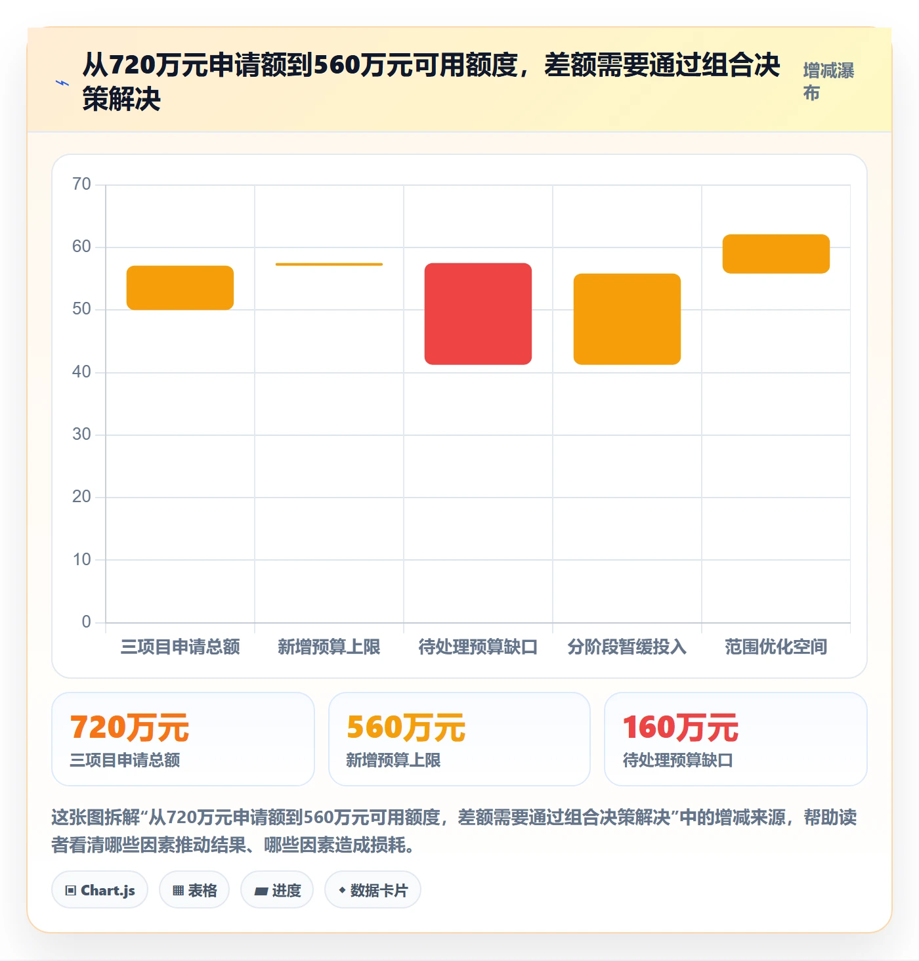Image resolution: width=919 pixels, height=961 pixels.
Task: Click the y-axis value 30
Action: click(81, 435)
